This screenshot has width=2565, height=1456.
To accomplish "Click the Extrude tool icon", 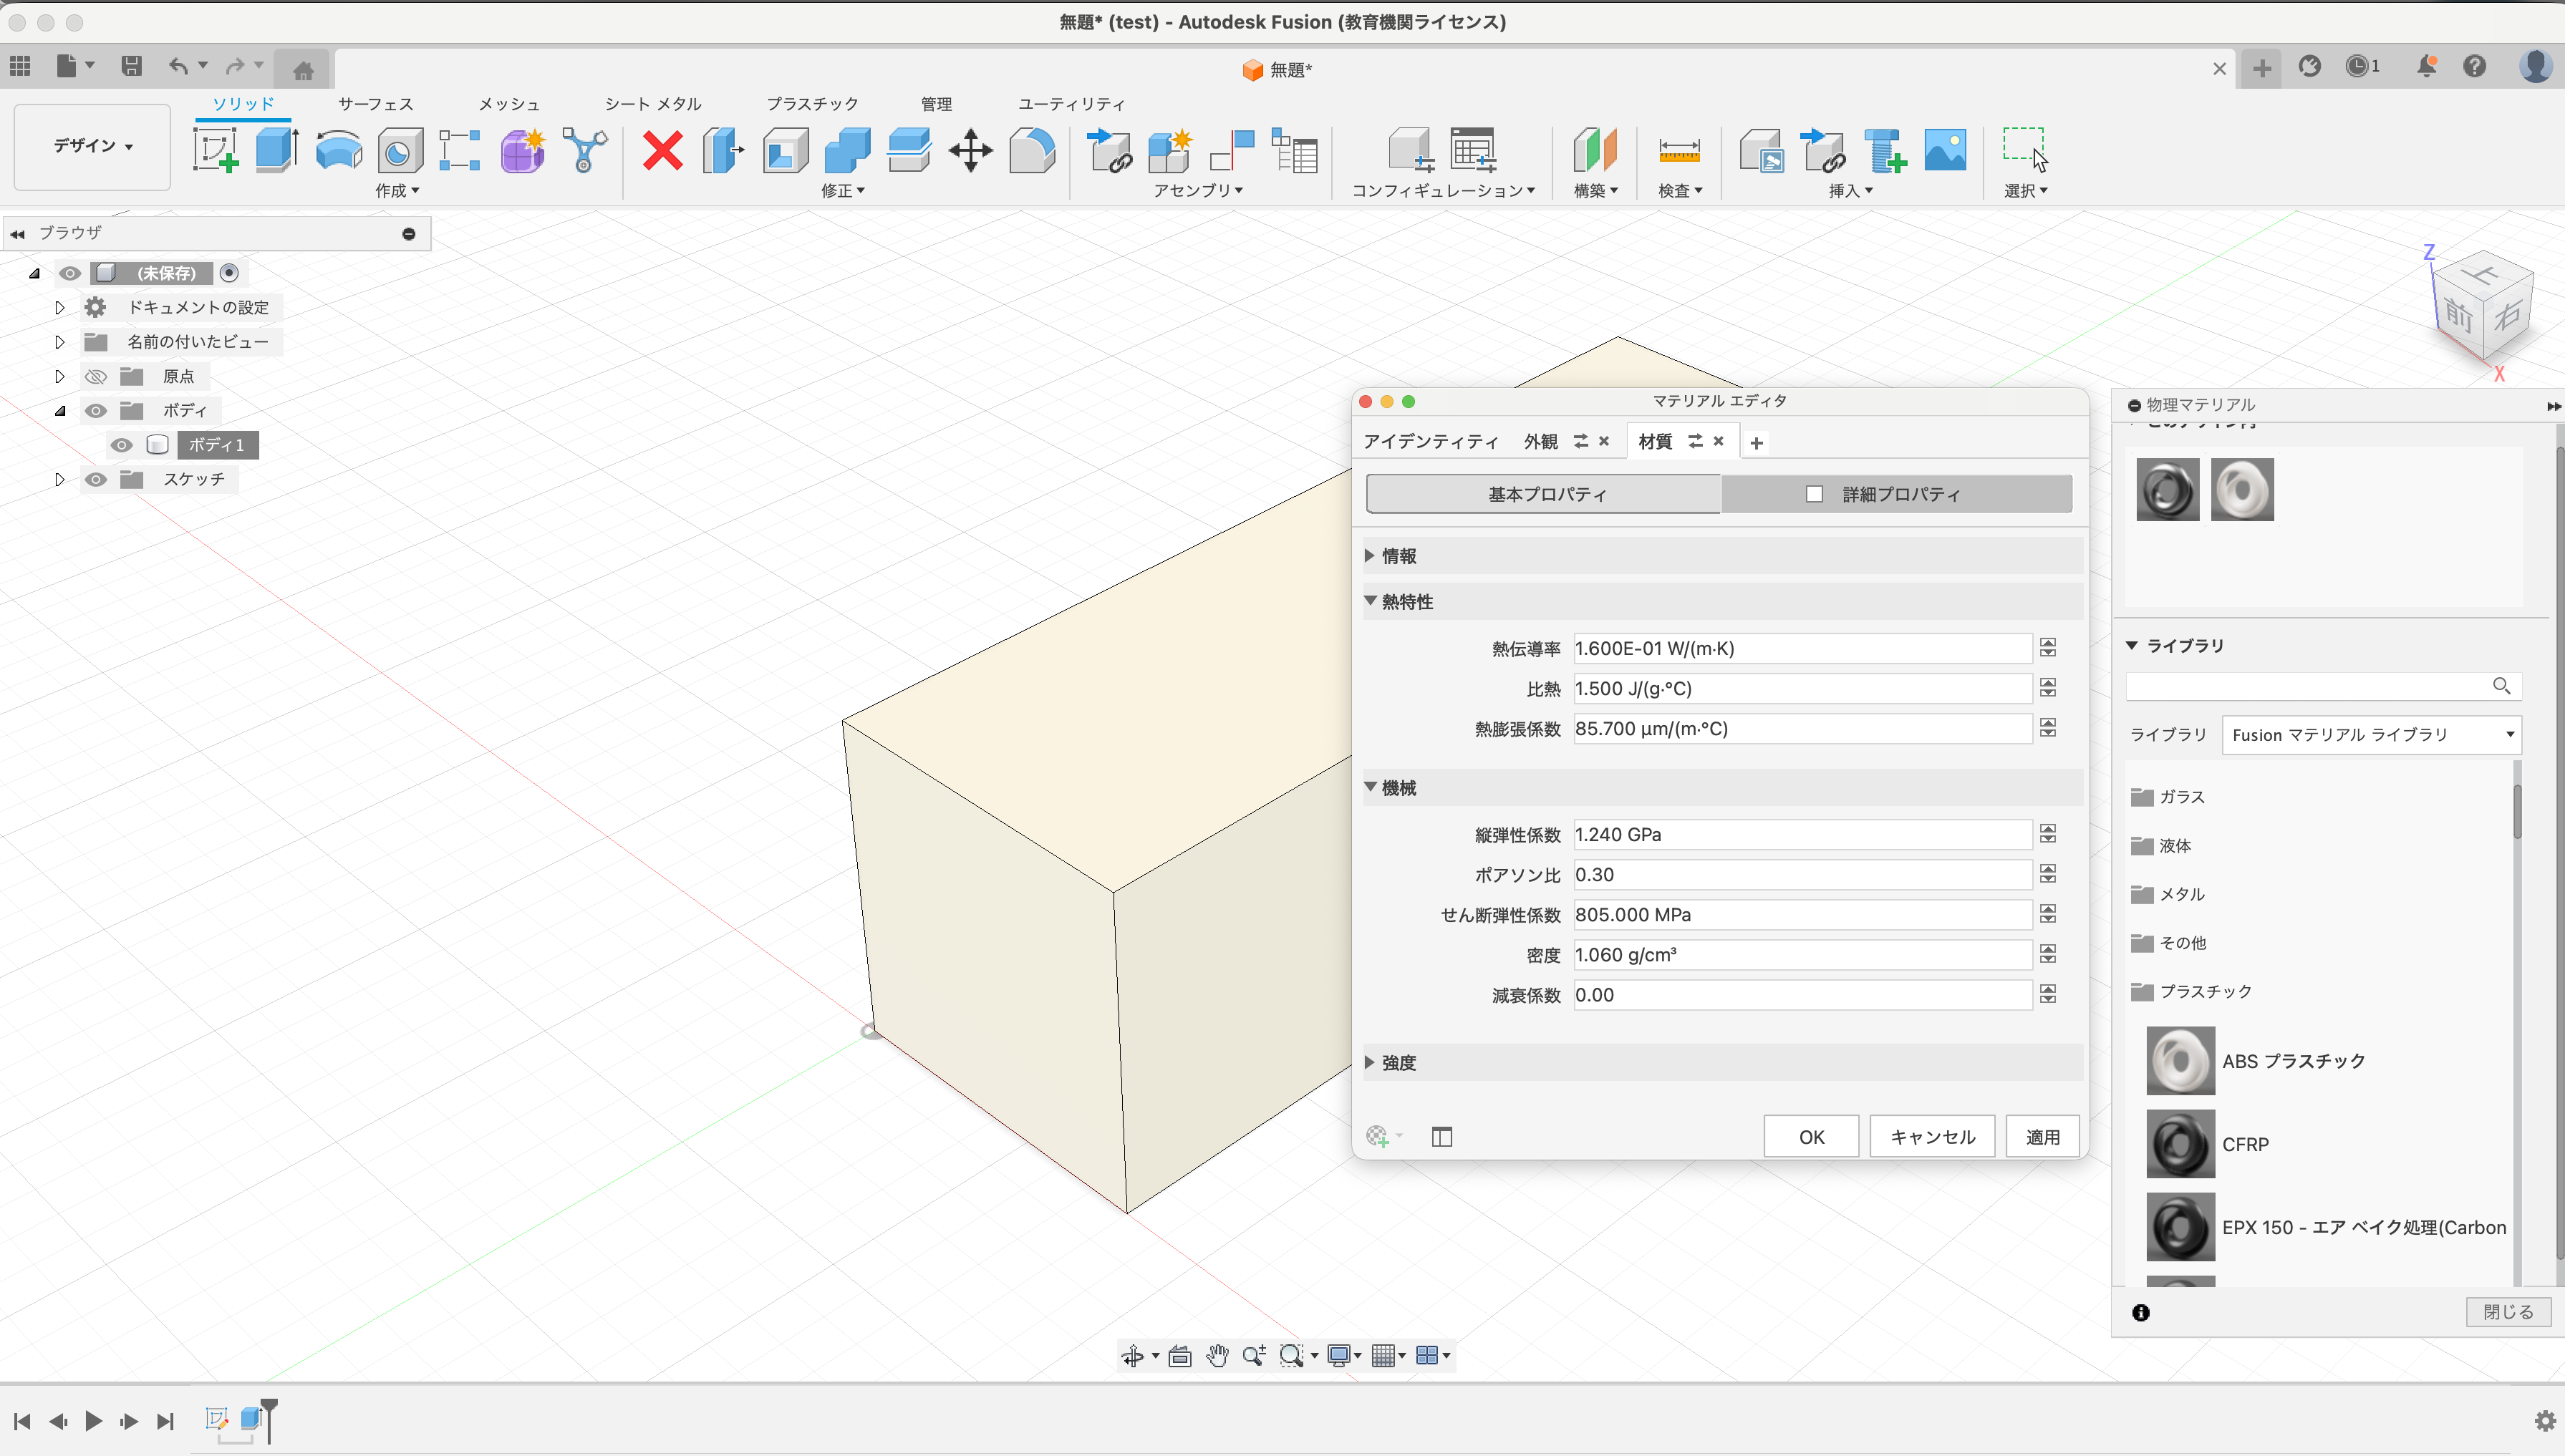I will pyautogui.click(x=276, y=150).
